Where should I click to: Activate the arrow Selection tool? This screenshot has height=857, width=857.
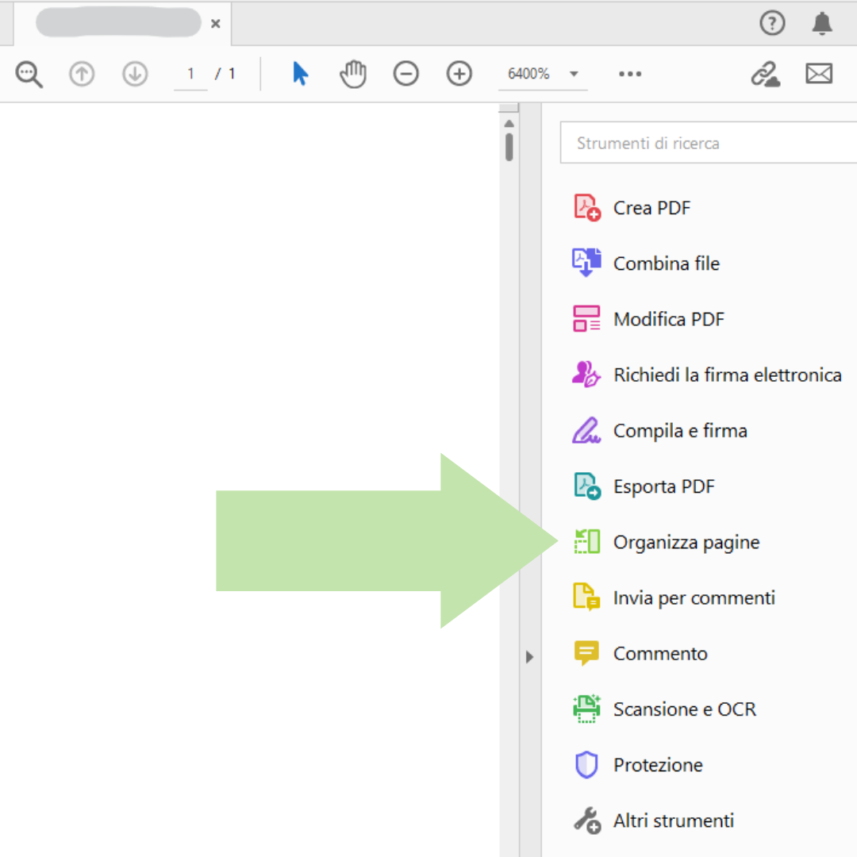click(x=299, y=74)
